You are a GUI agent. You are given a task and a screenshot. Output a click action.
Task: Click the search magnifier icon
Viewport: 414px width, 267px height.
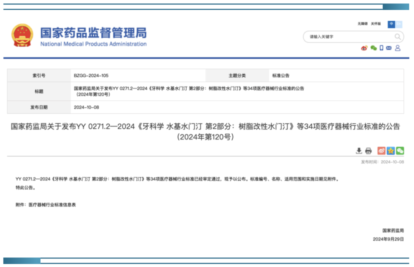[x=398, y=37]
